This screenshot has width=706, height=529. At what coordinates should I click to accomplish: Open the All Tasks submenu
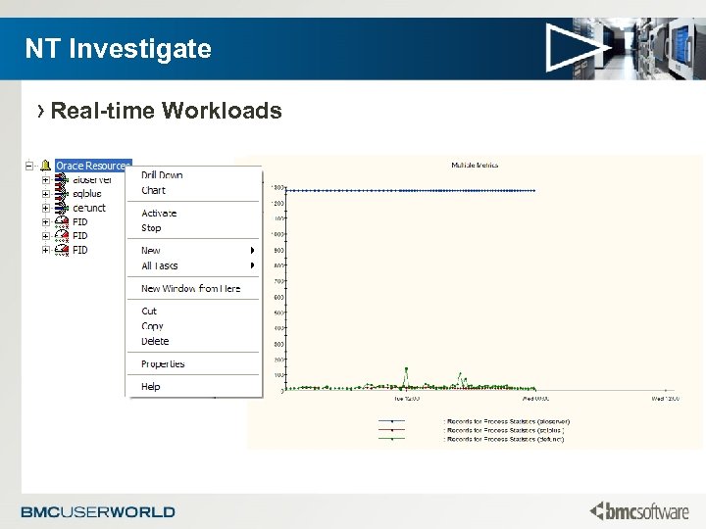pos(193,265)
